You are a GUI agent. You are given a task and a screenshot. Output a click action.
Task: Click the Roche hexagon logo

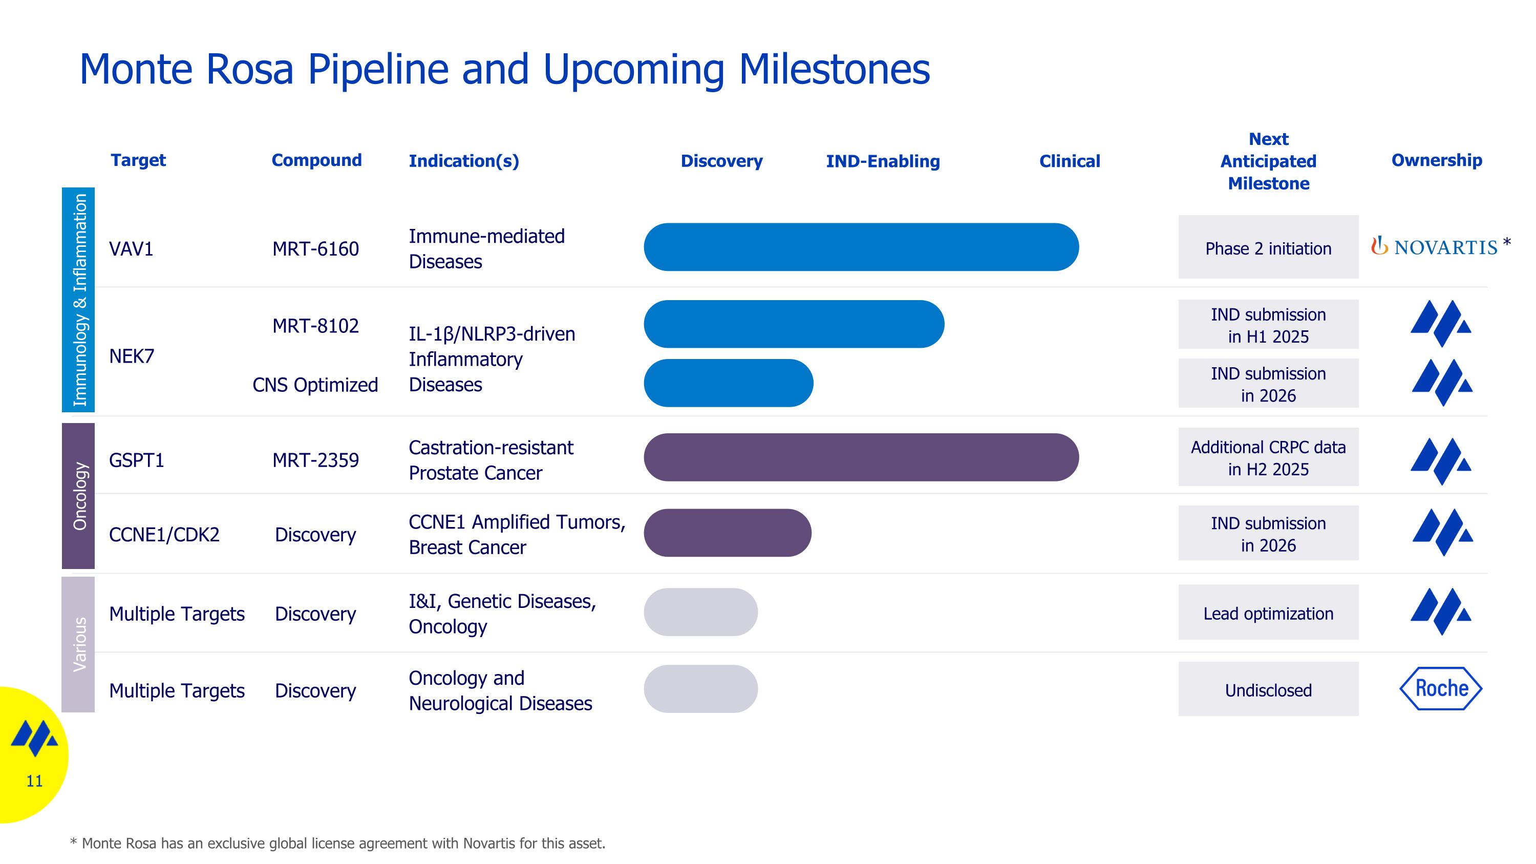[x=1441, y=688]
